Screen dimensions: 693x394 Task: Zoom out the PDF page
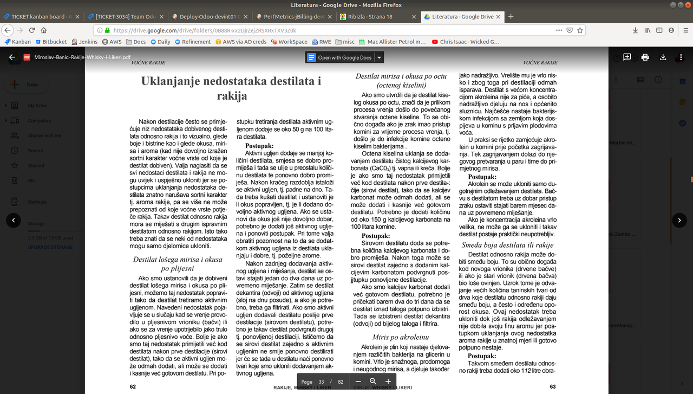[358, 382]
